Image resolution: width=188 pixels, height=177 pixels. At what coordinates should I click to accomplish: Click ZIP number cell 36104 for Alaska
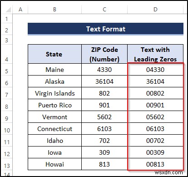tap(104, 81)
